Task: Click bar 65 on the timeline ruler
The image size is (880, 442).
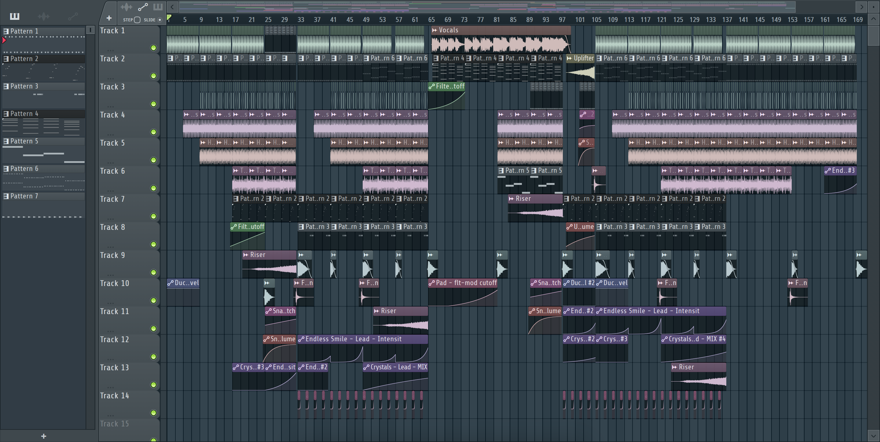Action: pyautogui.click(x=431, y=20)
